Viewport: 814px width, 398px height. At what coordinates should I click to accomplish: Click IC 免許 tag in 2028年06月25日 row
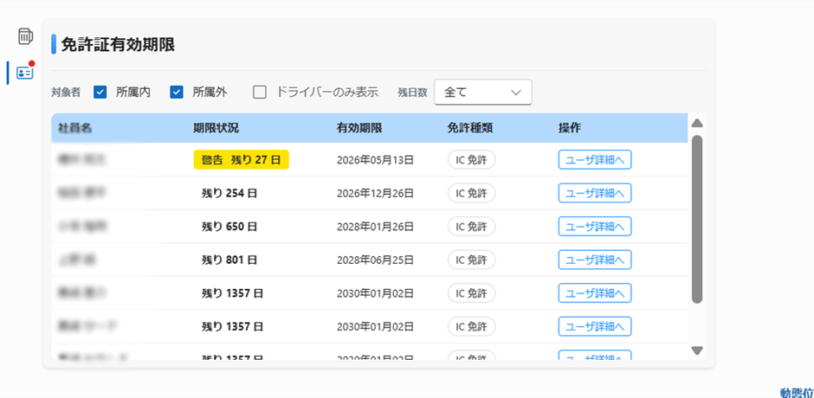click(x=471, y=260)
